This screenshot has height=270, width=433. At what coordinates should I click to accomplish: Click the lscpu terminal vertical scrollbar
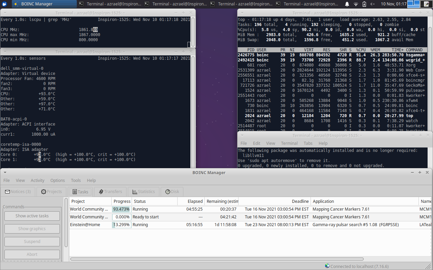(193, 31)
